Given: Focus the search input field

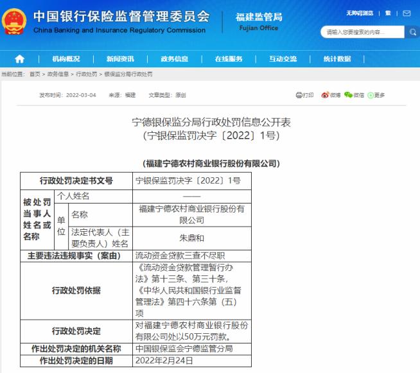Looking at the screenshot, I should click(x=362, y=32).
